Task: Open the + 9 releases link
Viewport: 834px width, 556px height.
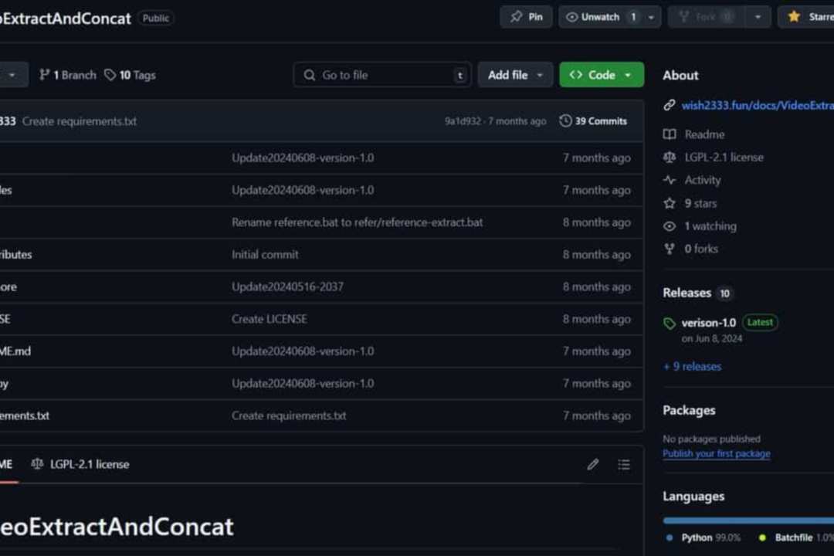Action: (x=692, y=367)
